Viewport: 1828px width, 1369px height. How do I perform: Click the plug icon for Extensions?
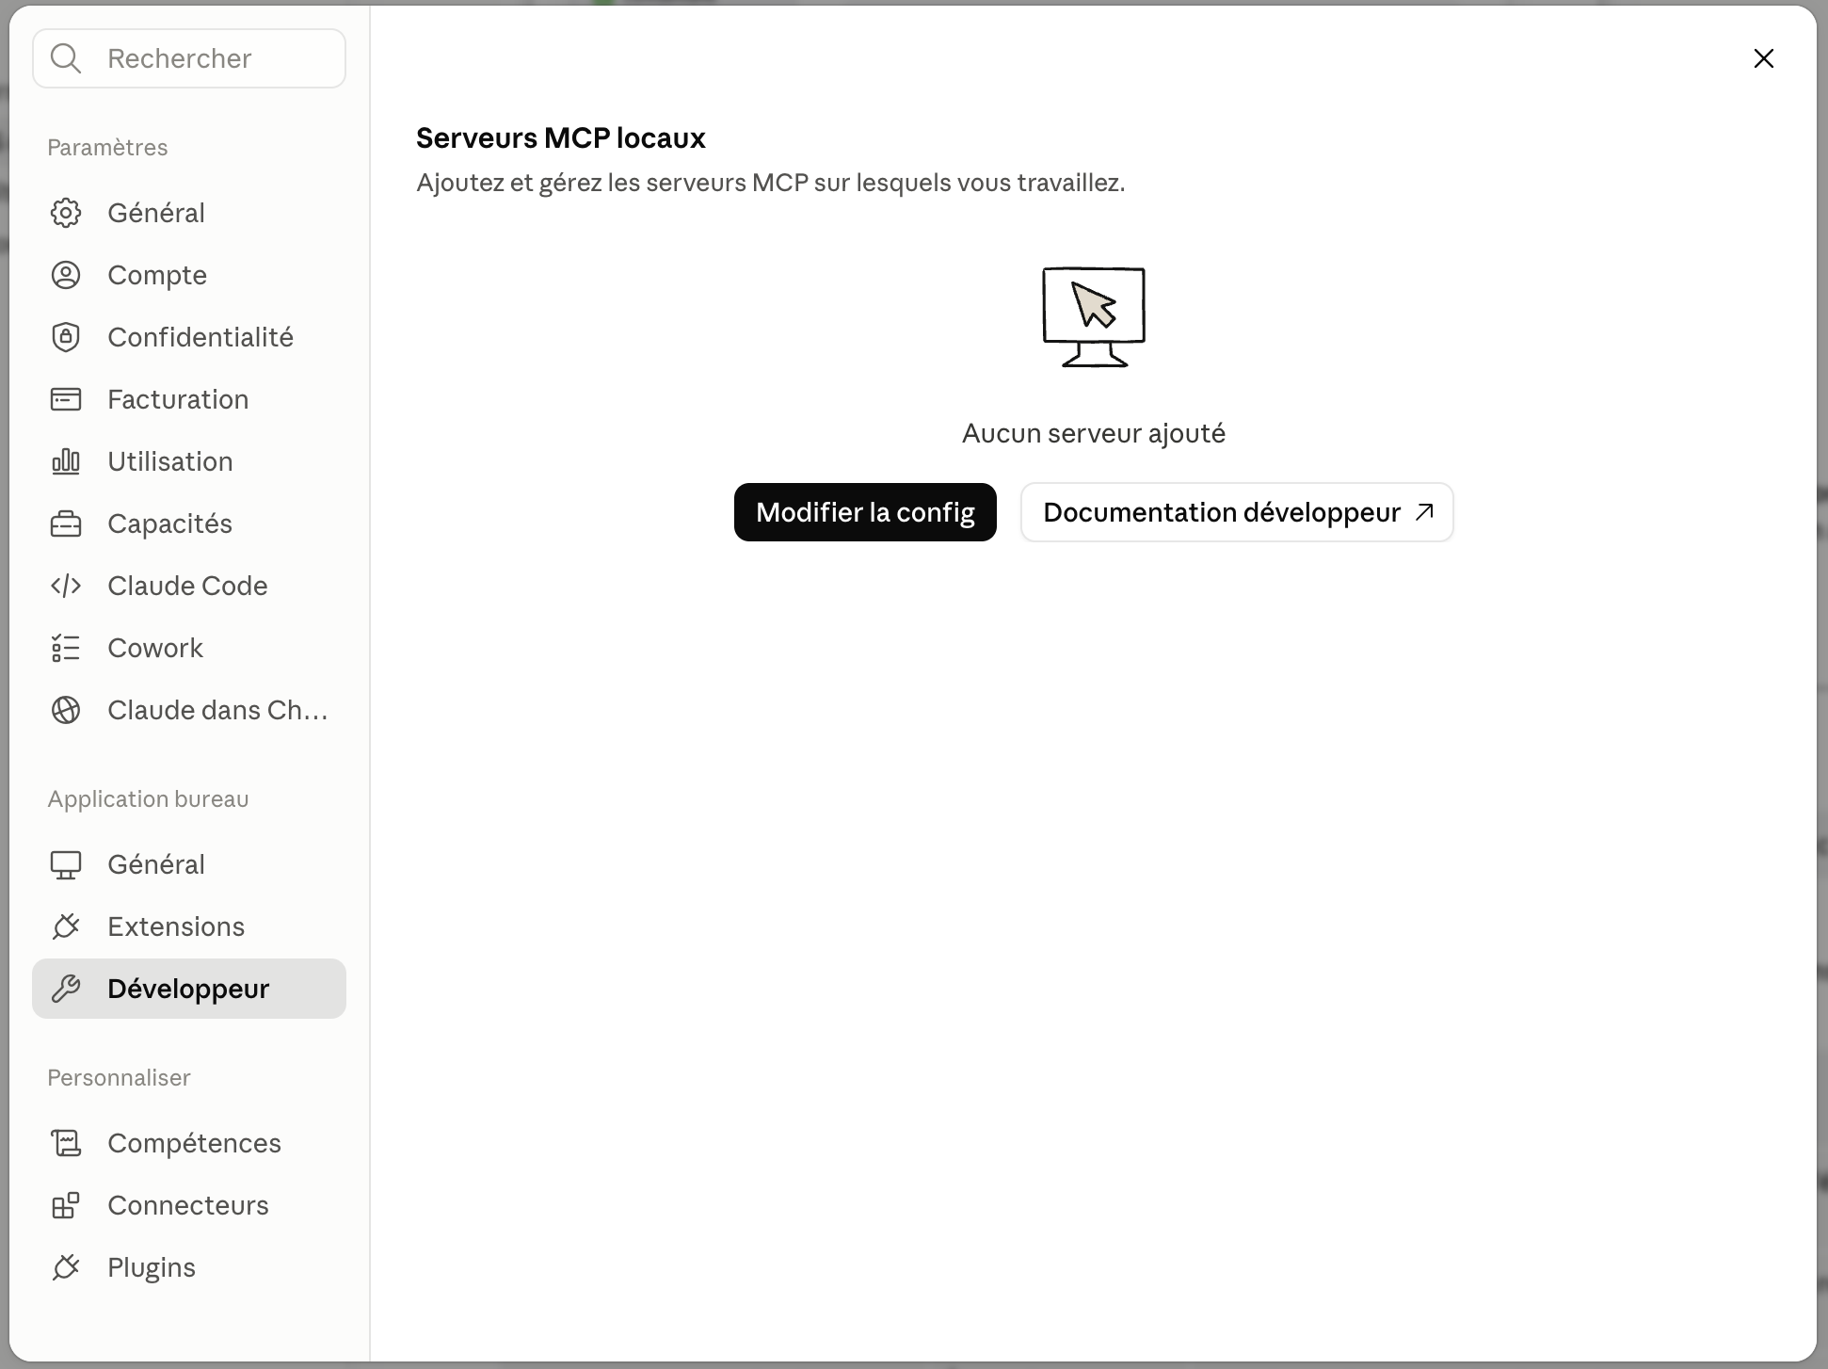pyautogui.click(x=66, y=926)
